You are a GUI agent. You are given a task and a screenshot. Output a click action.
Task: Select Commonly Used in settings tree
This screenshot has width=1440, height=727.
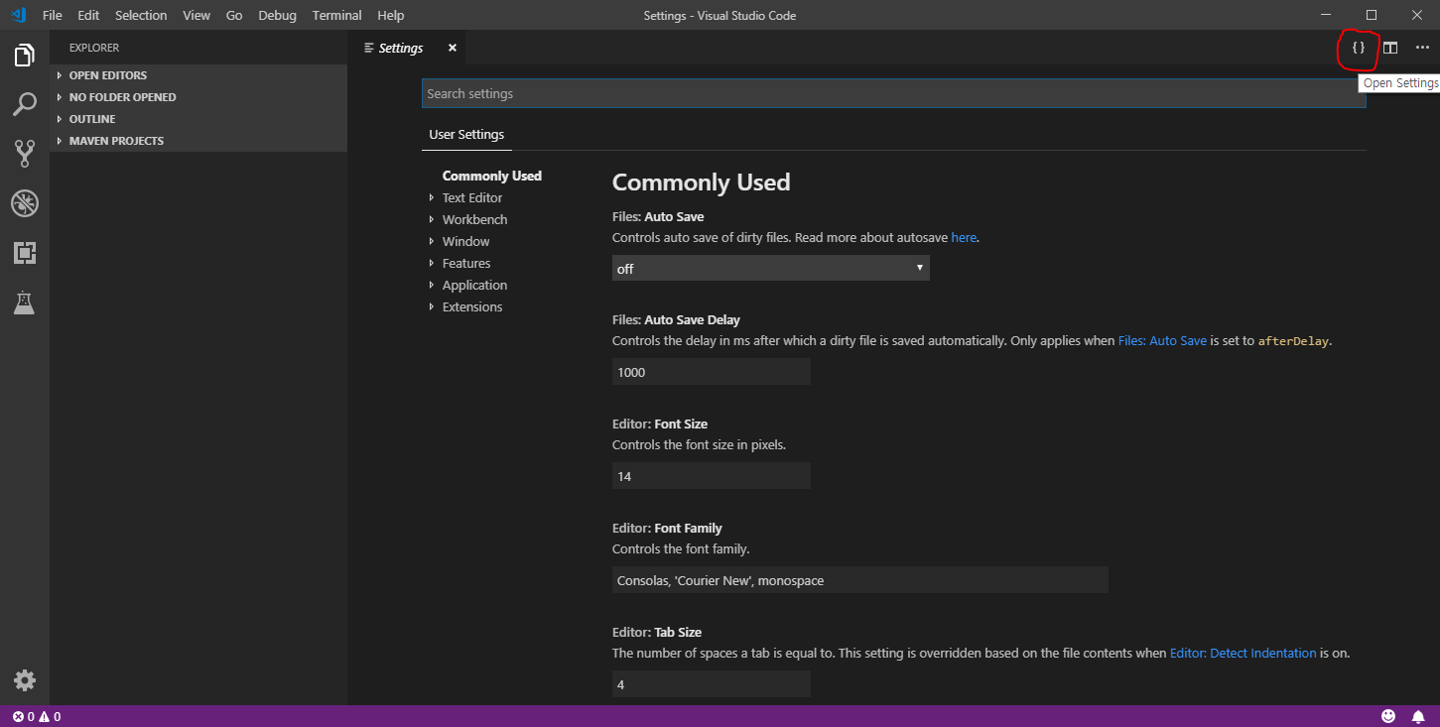click(492, 177)
